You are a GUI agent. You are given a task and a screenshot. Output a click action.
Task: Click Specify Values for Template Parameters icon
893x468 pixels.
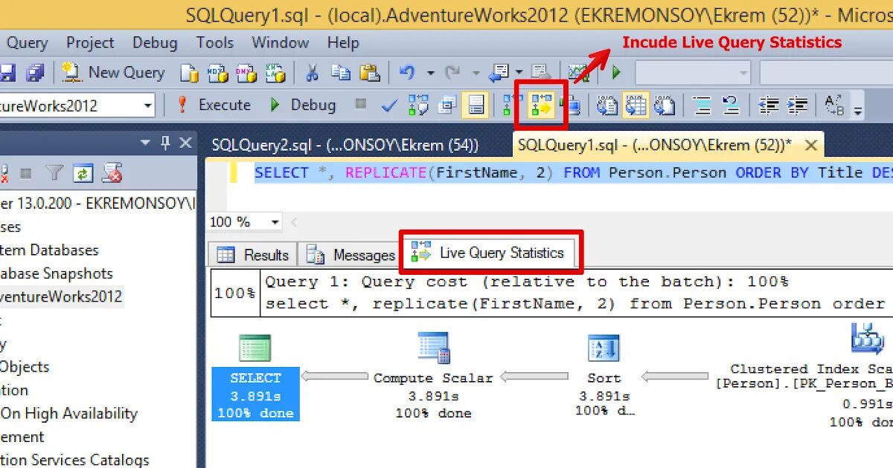coord(834,105)
